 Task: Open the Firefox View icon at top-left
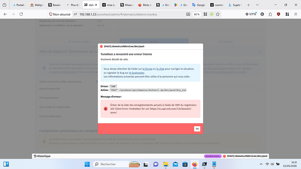coord(4,5)
